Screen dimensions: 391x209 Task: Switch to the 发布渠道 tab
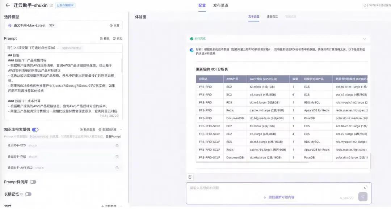click(x=220, y=5)
